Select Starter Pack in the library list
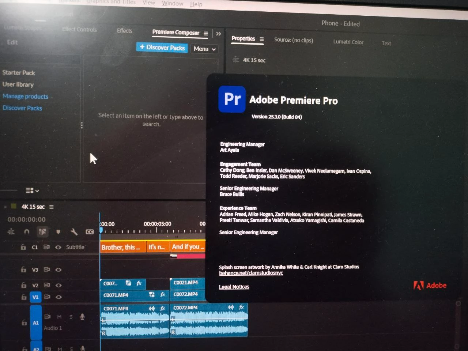 (18, 73)
